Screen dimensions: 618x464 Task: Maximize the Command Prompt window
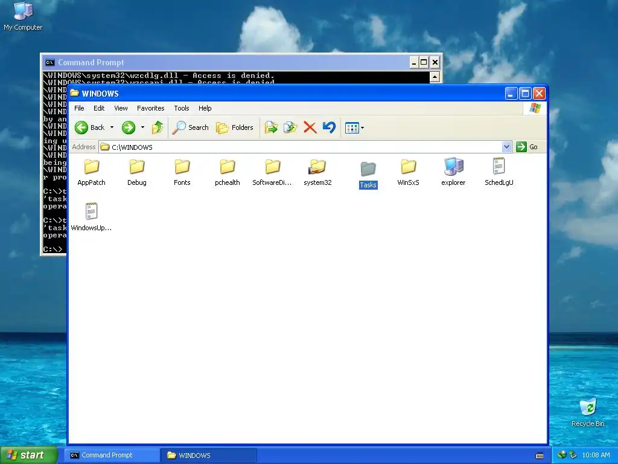424,62
